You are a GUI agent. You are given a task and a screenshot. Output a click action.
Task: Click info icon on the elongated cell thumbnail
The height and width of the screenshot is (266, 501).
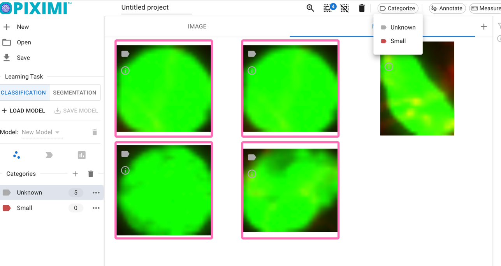pos(388,66)
